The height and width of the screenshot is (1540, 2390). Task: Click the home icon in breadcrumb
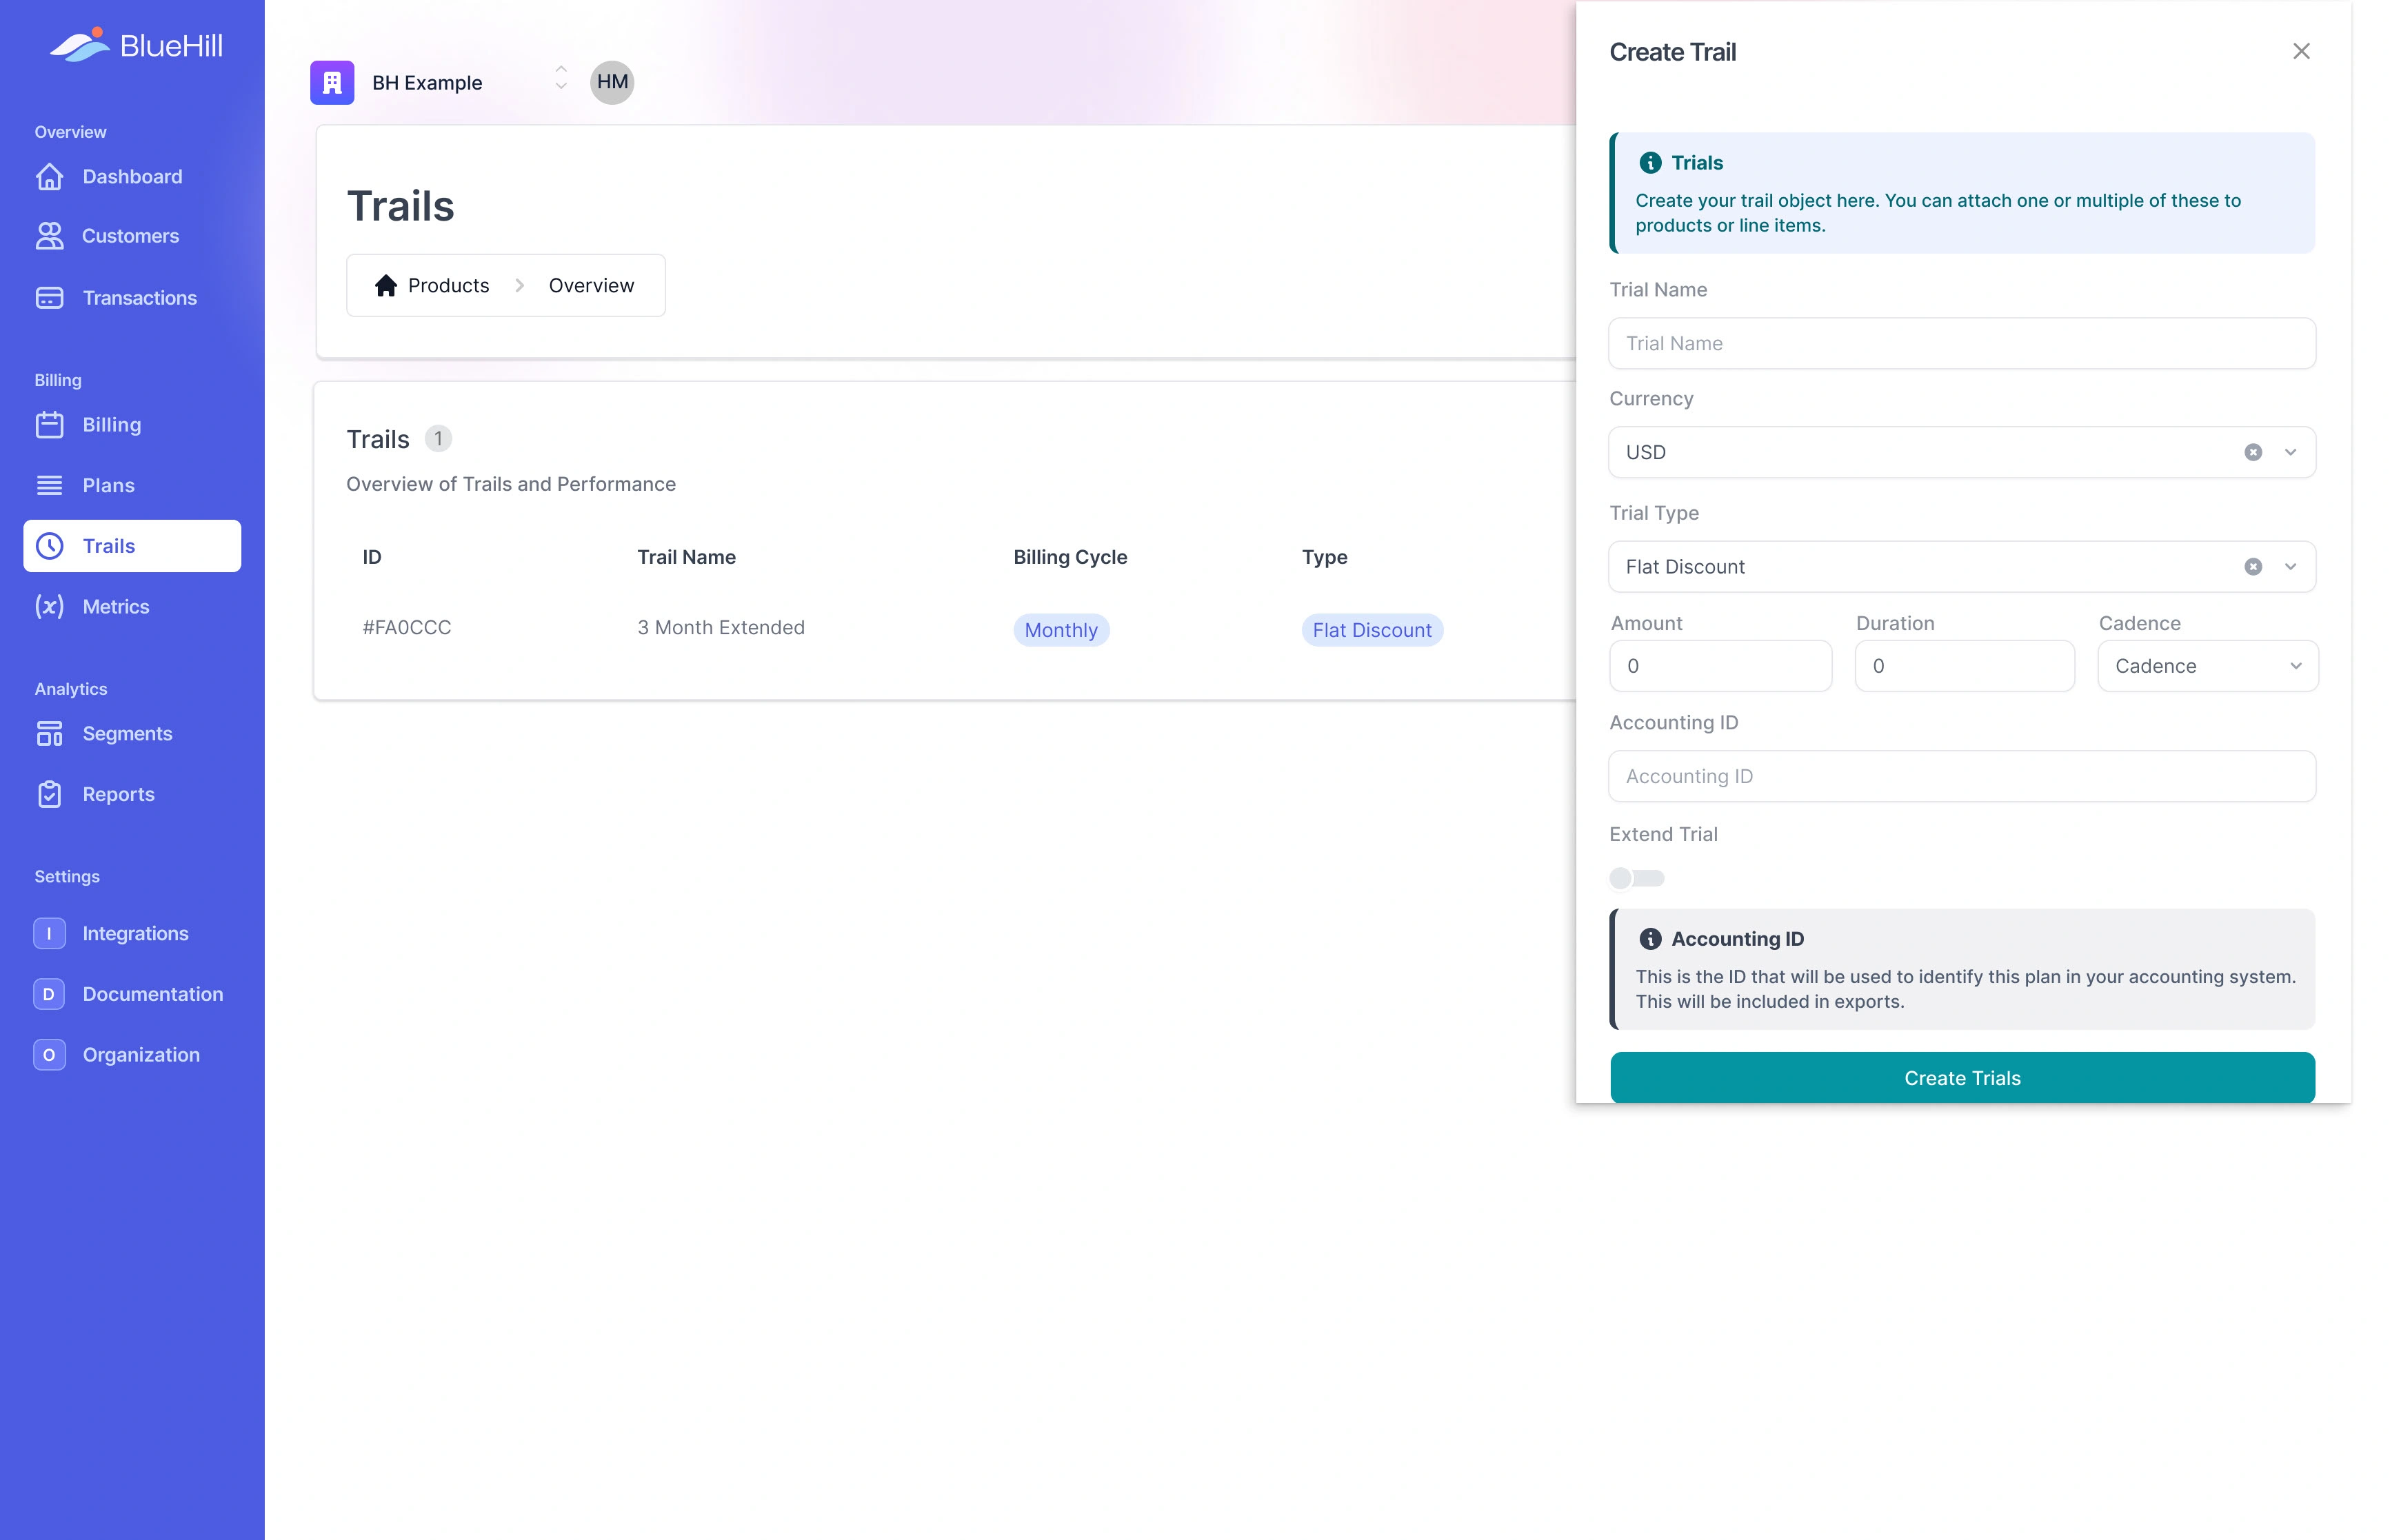coord(386,286)
